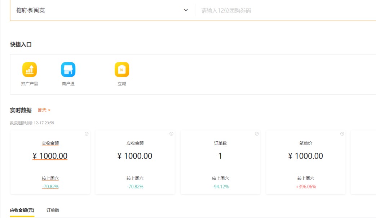Click help icon on 订单数 card
The image size is (376, 218).
point(257,134)
